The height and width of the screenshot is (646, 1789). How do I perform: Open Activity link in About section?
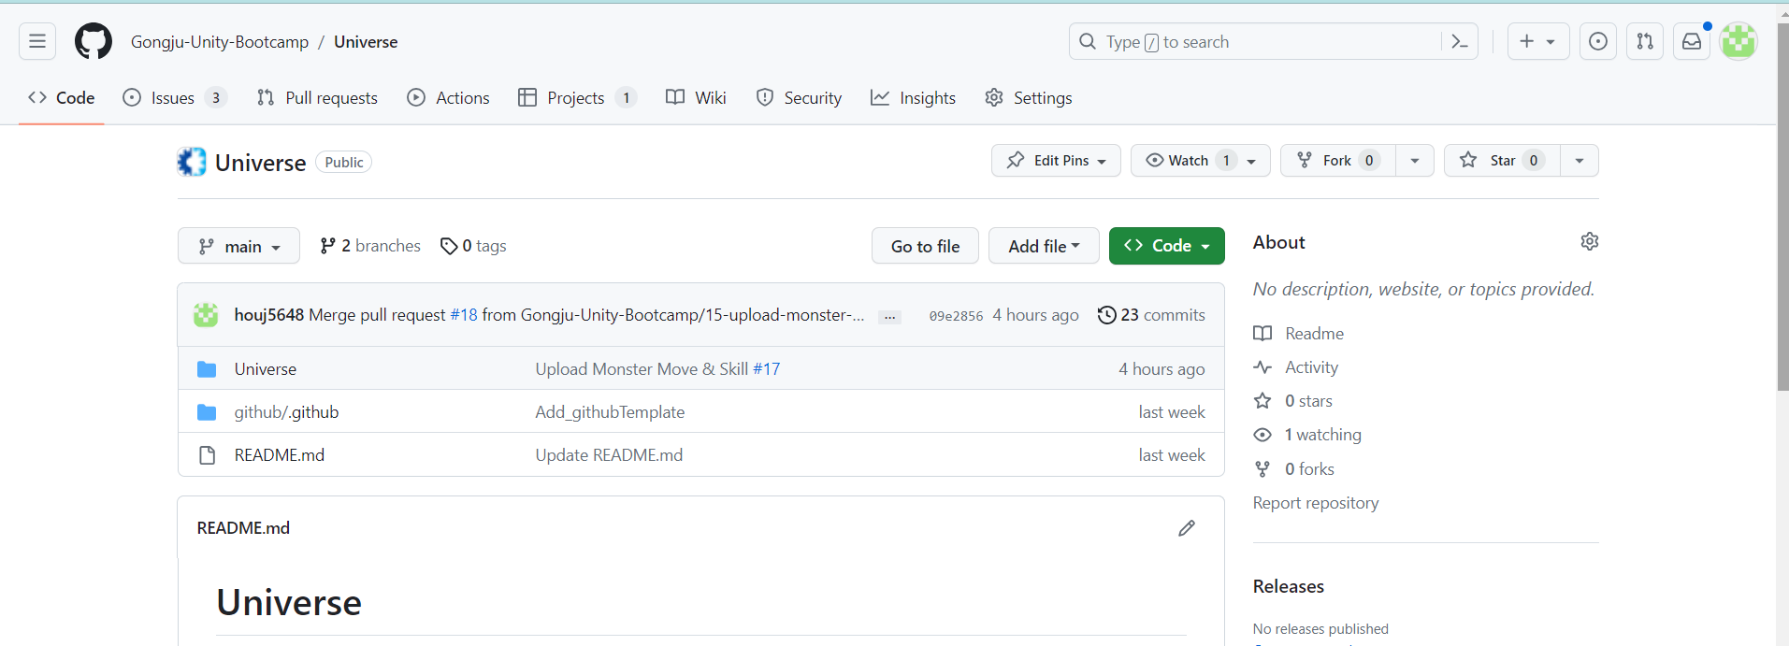(x=1295, y=367)
